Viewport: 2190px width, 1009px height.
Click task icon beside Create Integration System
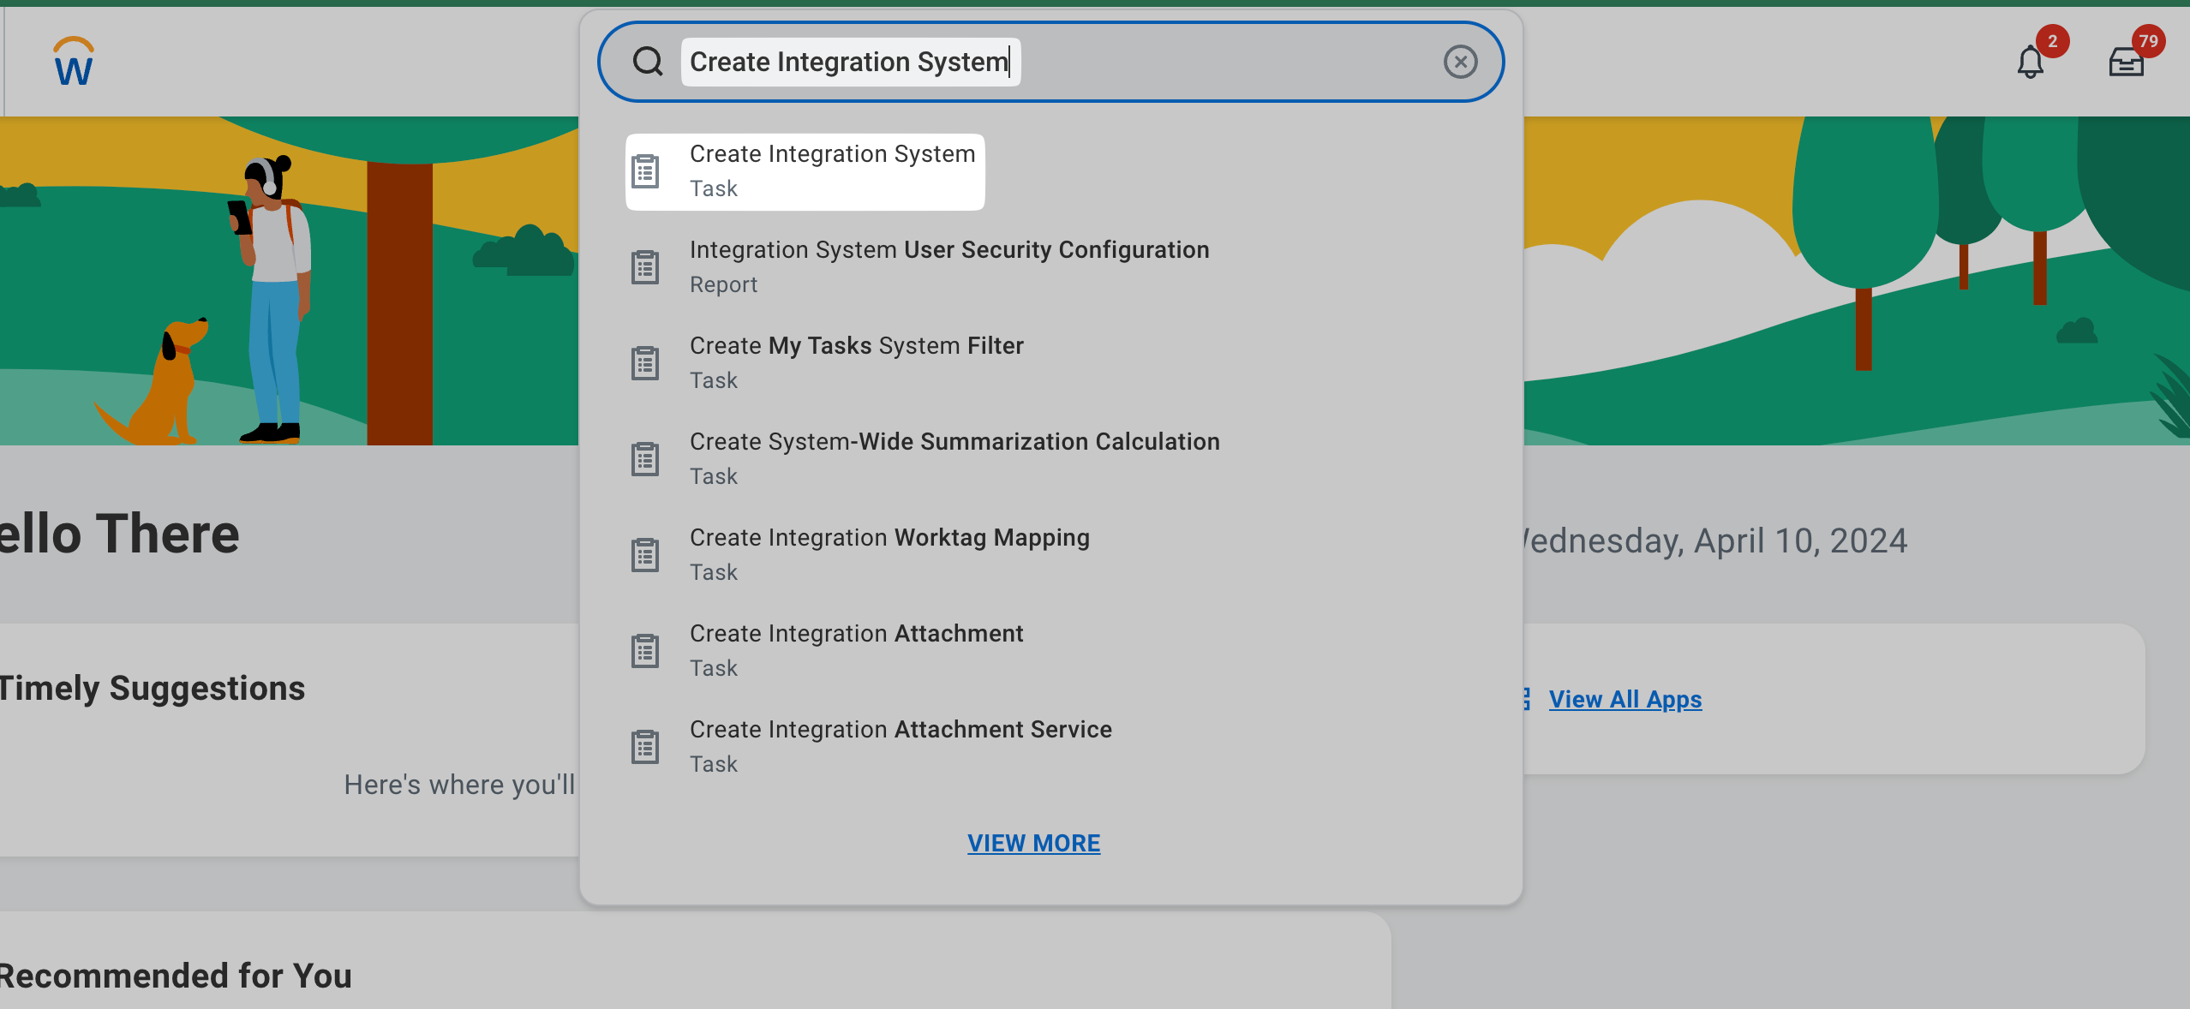click(x=645, y=171)
